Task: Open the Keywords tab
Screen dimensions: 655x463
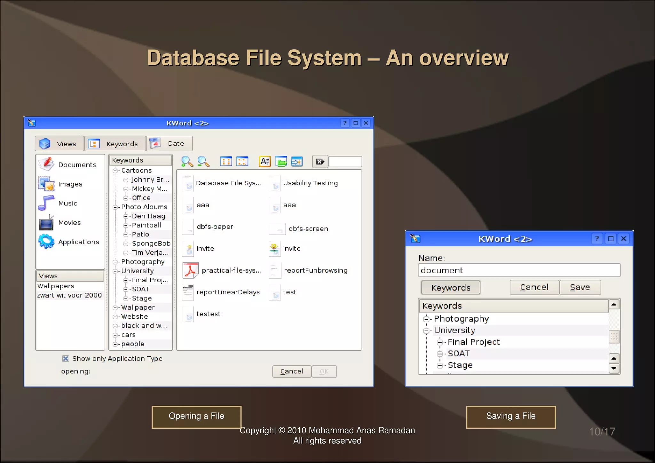Action: [115, 144]
